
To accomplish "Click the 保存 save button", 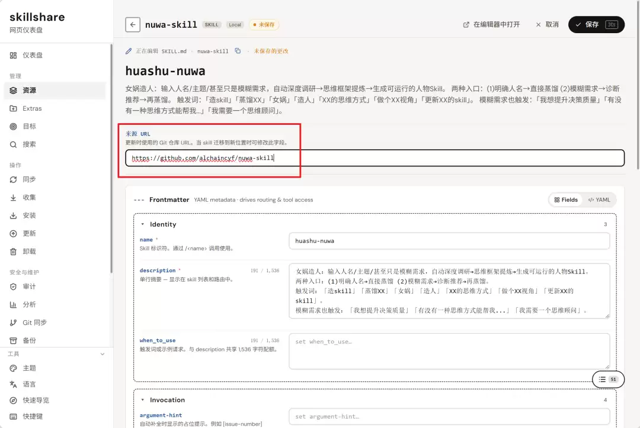I will pos(596,24).
